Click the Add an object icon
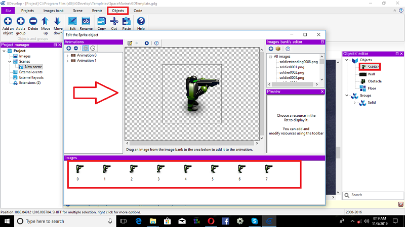The height and width of the screenshot is (227, 405). coord(8,21)
